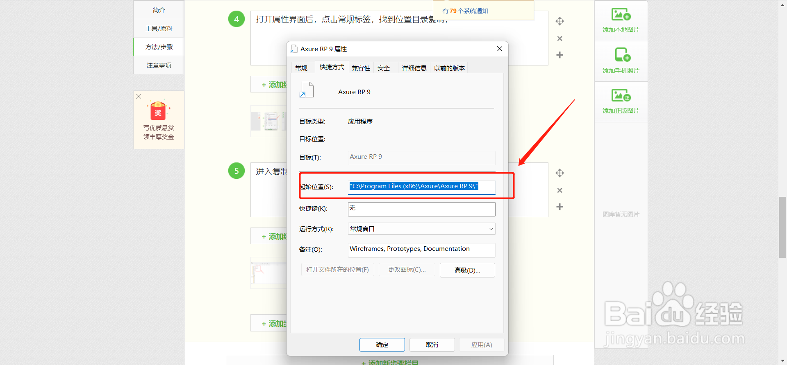Click 打开文件所在的位置 button
Screen dimensions: 787x365
(x=337, y=270)
